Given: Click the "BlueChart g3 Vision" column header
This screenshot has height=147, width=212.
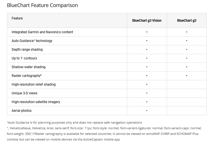Looking at the screenshot, I should coord(147,21).
